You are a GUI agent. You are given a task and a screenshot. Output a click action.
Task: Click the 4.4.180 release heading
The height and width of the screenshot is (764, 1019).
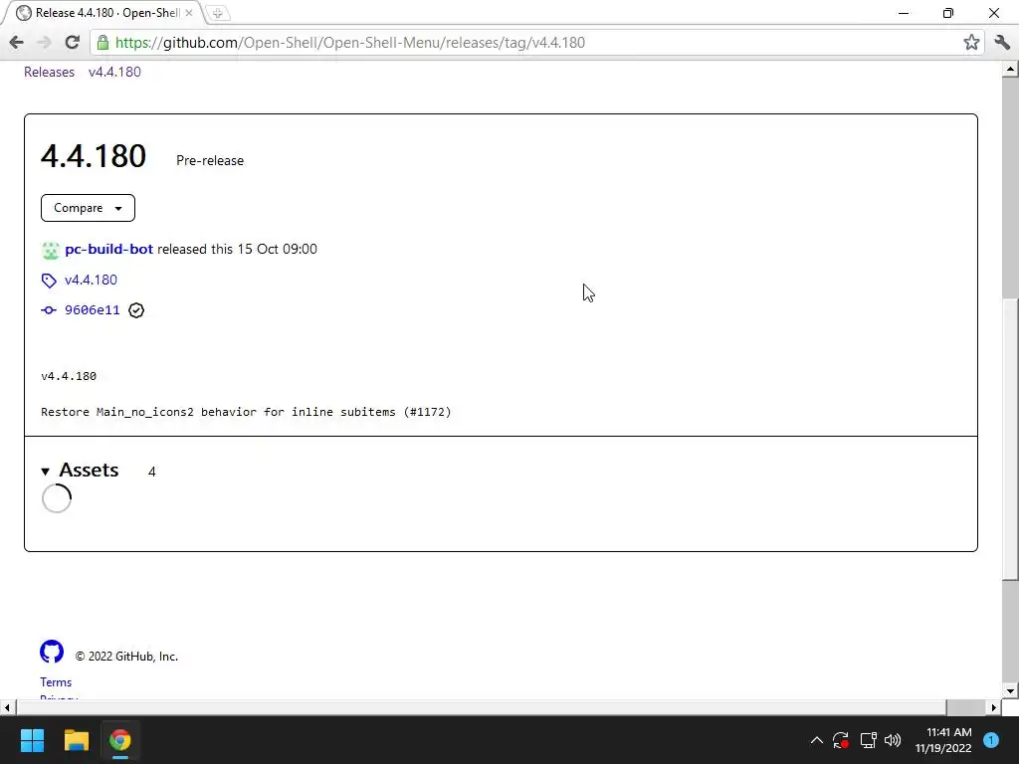click(x=94, y=156)
